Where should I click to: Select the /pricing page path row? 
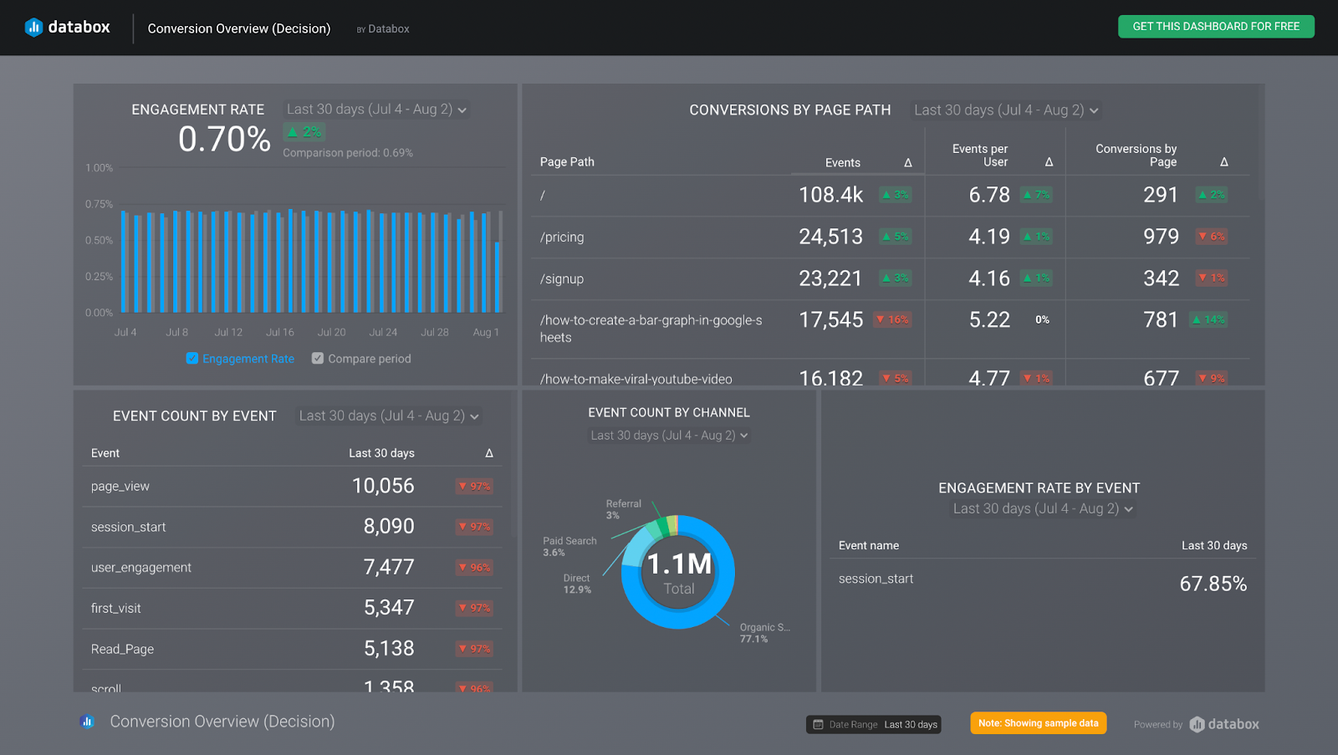click(x=562, y=237)
